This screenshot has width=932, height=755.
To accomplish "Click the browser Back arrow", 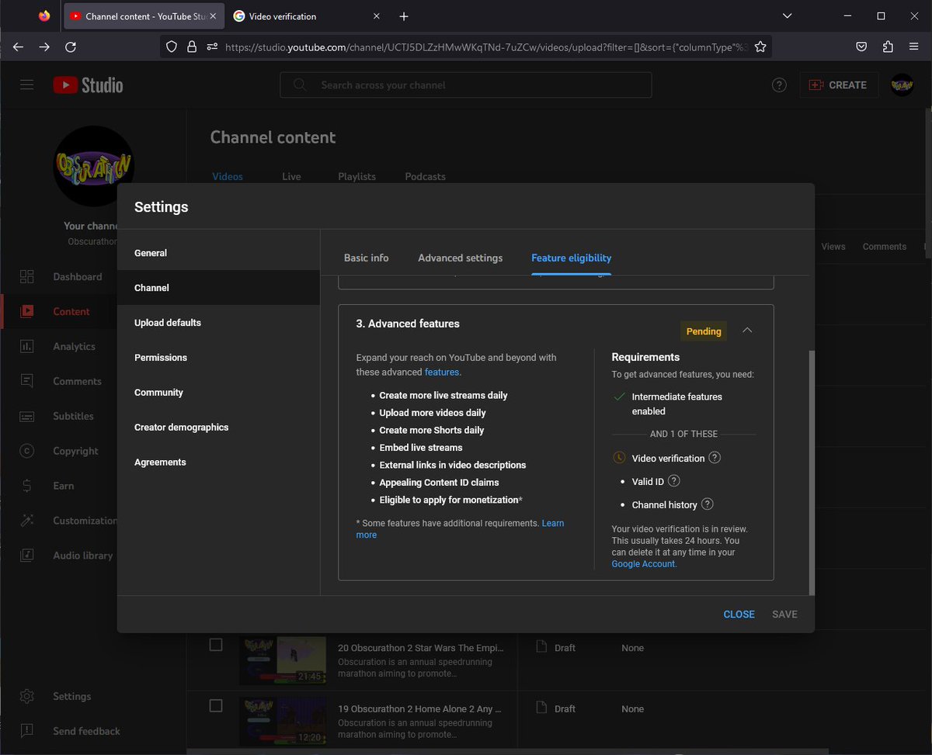I will [19, 47].
